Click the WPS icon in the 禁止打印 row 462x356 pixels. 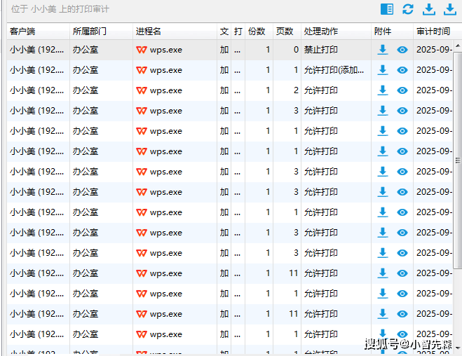[x=142, y=50]
